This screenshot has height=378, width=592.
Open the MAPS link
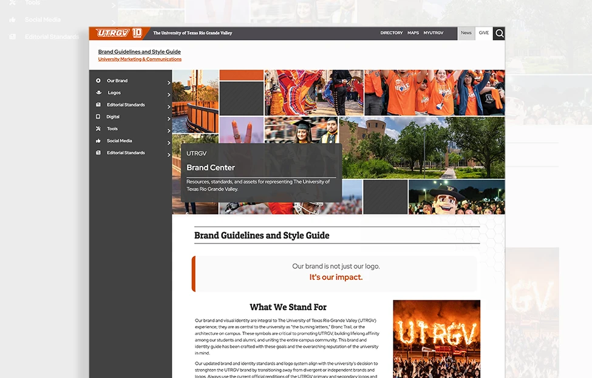click(x=413, y=33)
